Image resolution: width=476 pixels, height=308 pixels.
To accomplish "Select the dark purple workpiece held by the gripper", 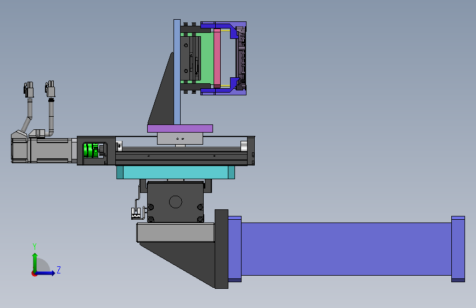I will [240, 58].
